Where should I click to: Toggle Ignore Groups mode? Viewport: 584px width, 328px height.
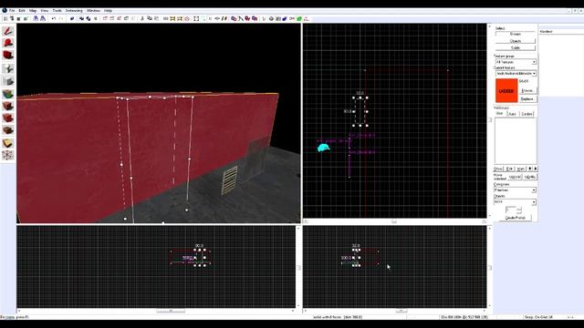tap(95, 18)
